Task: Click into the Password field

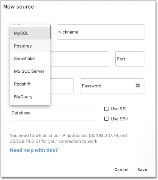Action: (112, 86)
